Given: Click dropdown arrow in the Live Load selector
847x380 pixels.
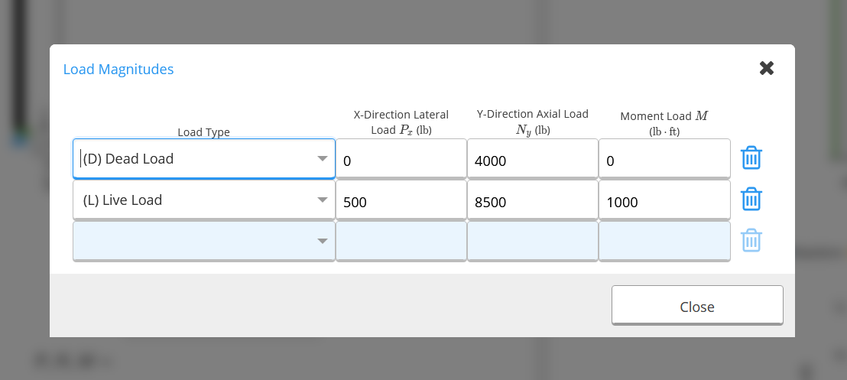Looking at the screenshot, I should [x=323, y=200].
